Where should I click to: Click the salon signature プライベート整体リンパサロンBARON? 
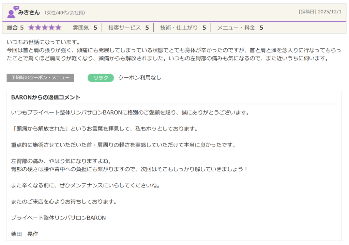click(58, 218)
